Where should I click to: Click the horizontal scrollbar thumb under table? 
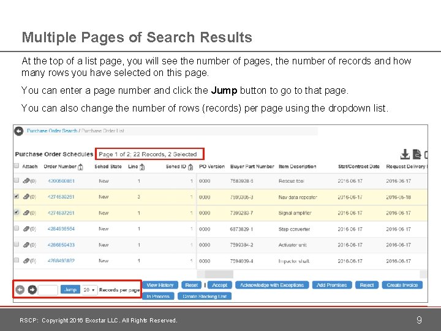click(x=219, y=274)
